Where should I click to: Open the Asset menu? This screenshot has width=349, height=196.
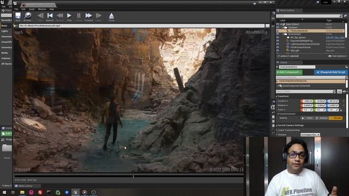pos(32,9)
